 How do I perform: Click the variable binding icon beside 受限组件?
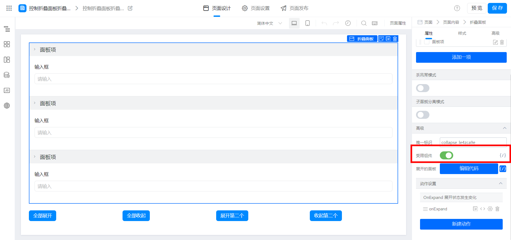[x=503, y=155]
